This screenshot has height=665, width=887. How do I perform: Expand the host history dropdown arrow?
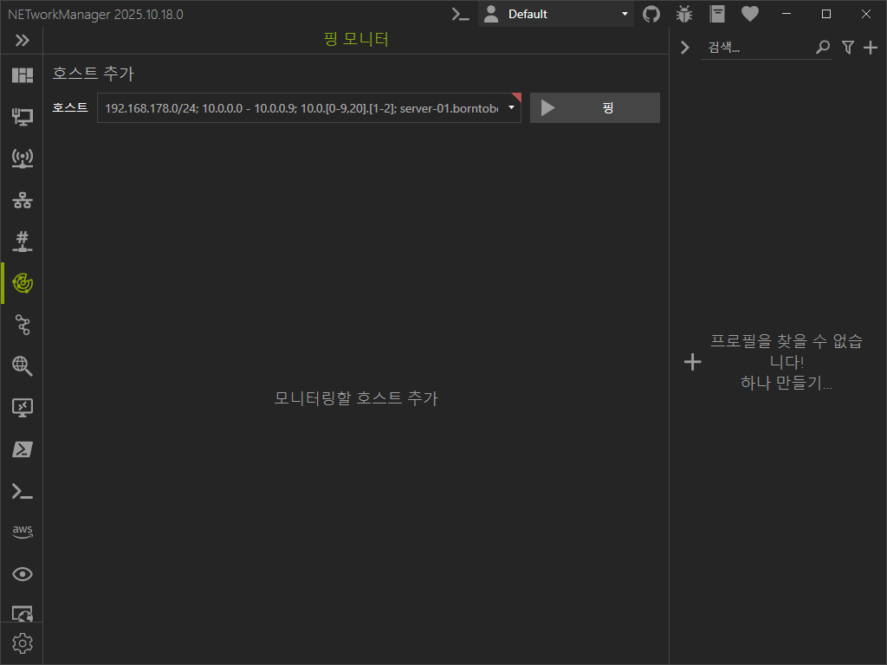click(511, 108)
